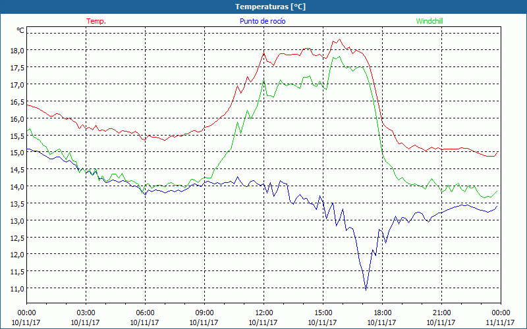
Task: Click the 11,5 y-axis value
Action: pos(18,272)
